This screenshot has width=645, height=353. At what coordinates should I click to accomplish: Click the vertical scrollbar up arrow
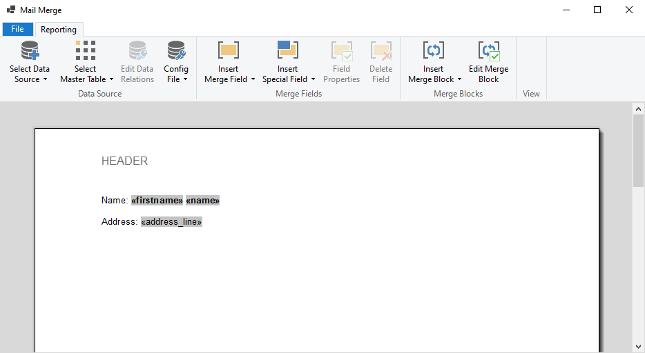[x=638, y=109]
